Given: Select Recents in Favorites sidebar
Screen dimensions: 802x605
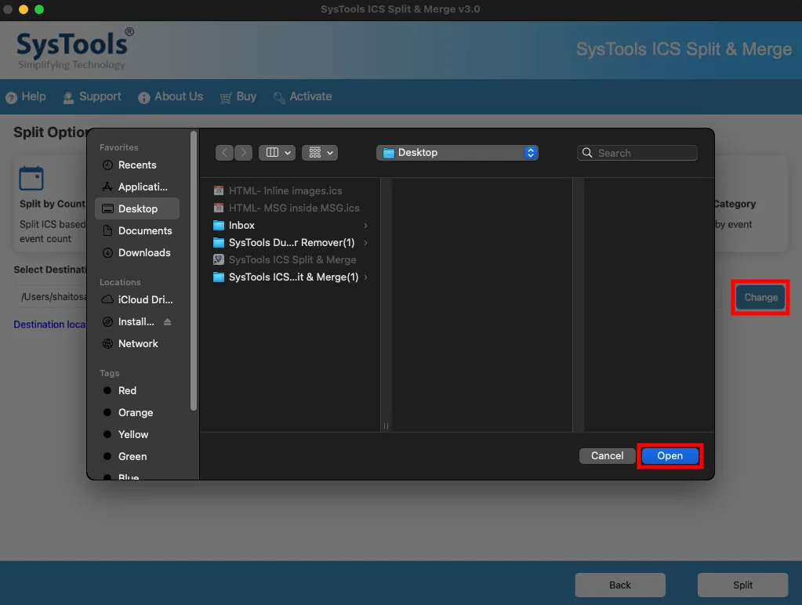Looking at the screenshot, I should point(137,165).
